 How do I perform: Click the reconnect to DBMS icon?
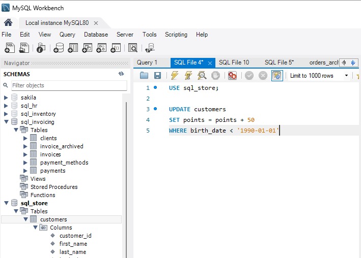pos(150,48)
